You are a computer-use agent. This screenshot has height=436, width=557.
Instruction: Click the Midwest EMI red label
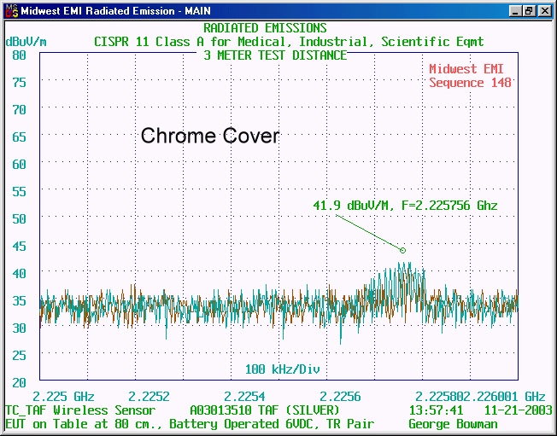(470, 69)
